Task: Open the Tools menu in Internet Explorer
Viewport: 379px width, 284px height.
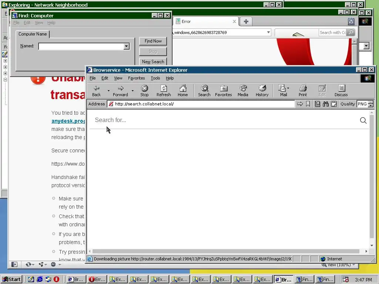Action: point(155,78)
